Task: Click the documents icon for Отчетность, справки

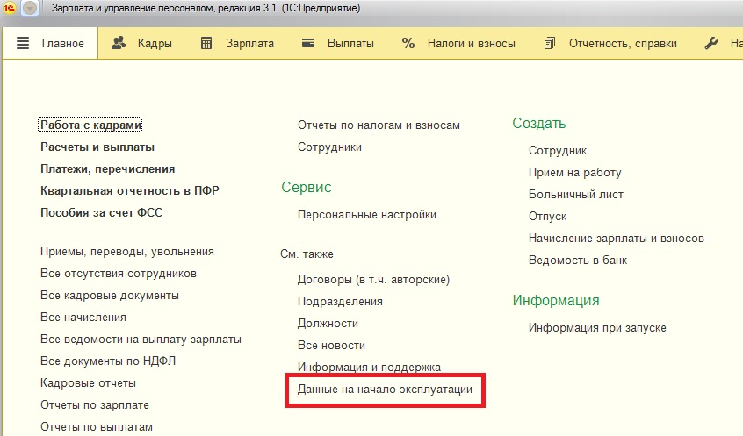Action: point(549,43)
